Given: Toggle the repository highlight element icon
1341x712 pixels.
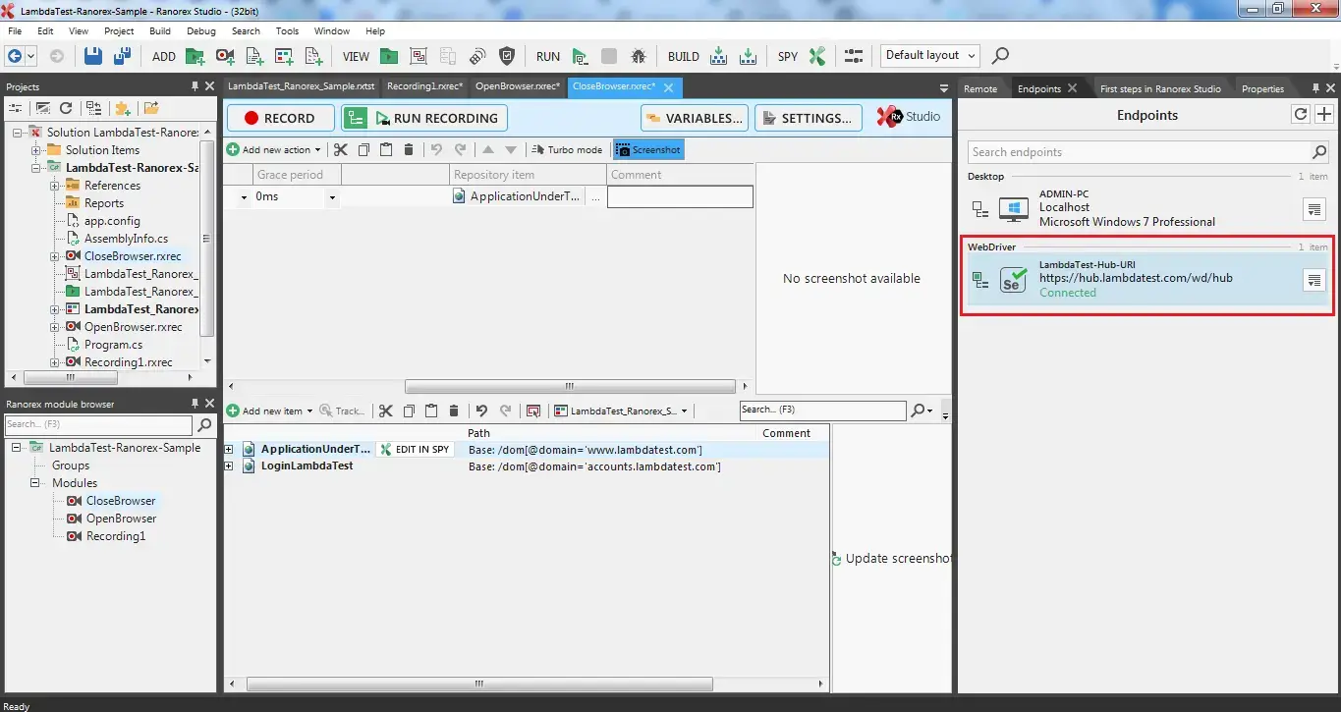Looking at the screenshot, I should click(533, 411).
